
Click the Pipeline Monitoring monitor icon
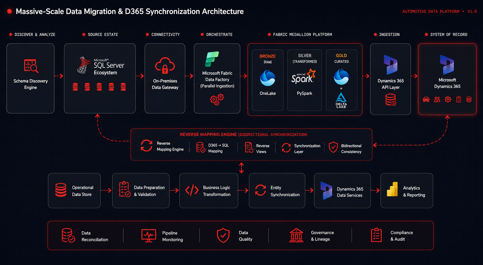149,236
